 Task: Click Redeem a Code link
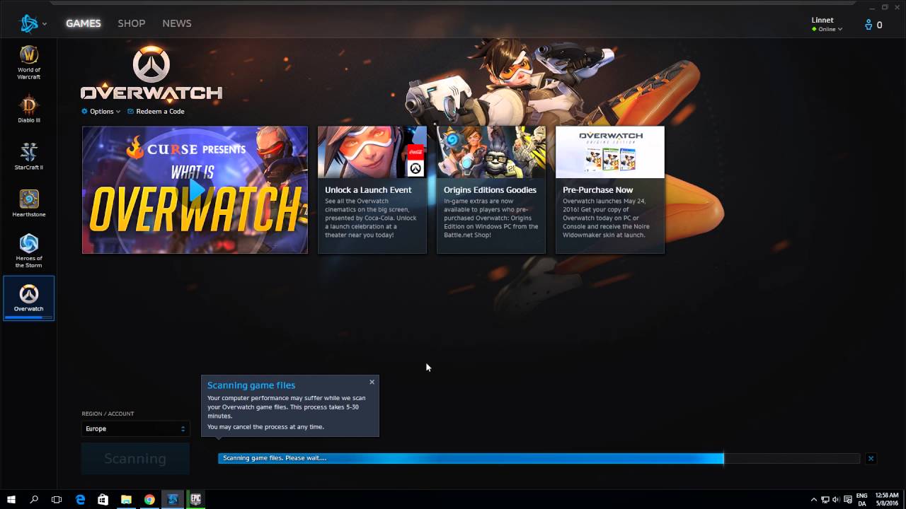156,112
